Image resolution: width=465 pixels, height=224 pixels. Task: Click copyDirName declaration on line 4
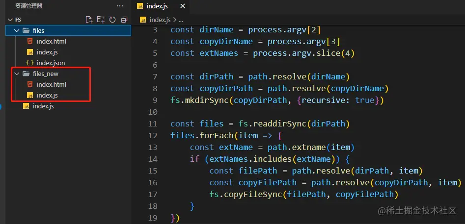[x=226, y=42]
